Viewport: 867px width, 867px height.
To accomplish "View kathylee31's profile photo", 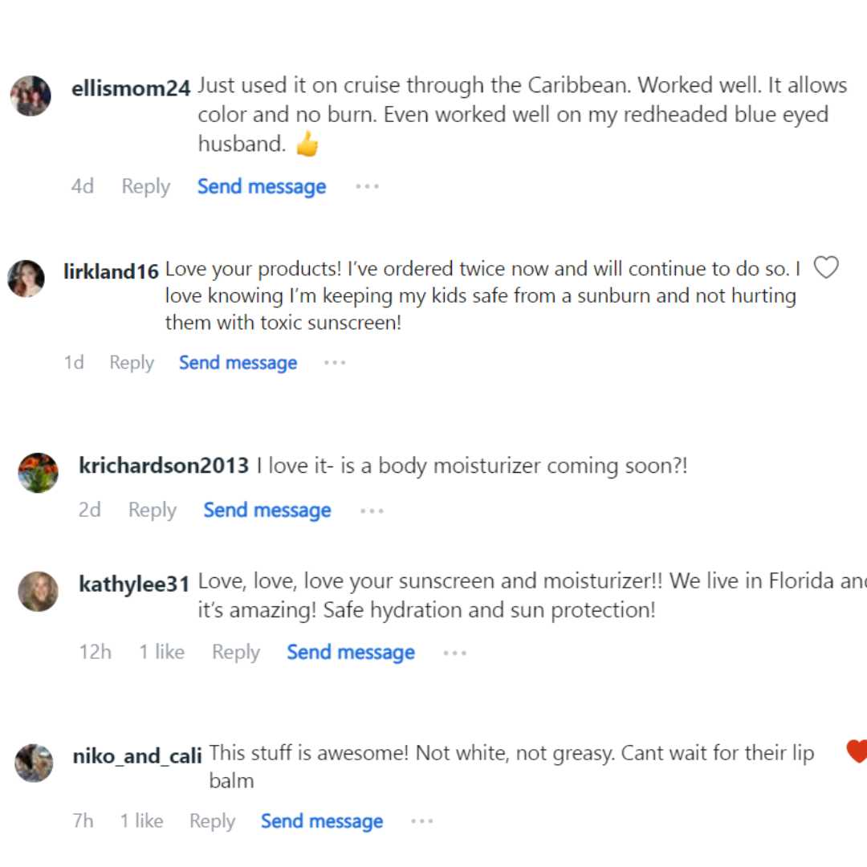I will coord(39,592).
